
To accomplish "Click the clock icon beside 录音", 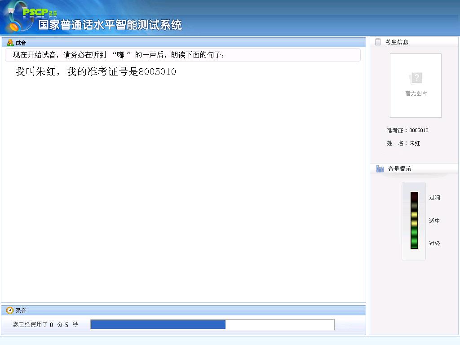I will coord(10,310).
